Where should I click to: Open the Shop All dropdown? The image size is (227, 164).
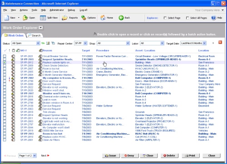tap(128, 43)
